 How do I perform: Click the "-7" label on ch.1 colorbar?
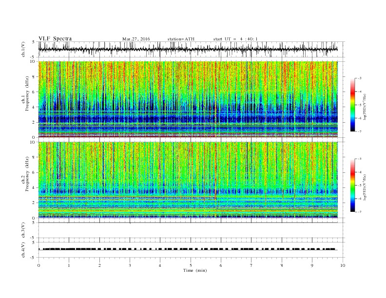tap(359, 131)
